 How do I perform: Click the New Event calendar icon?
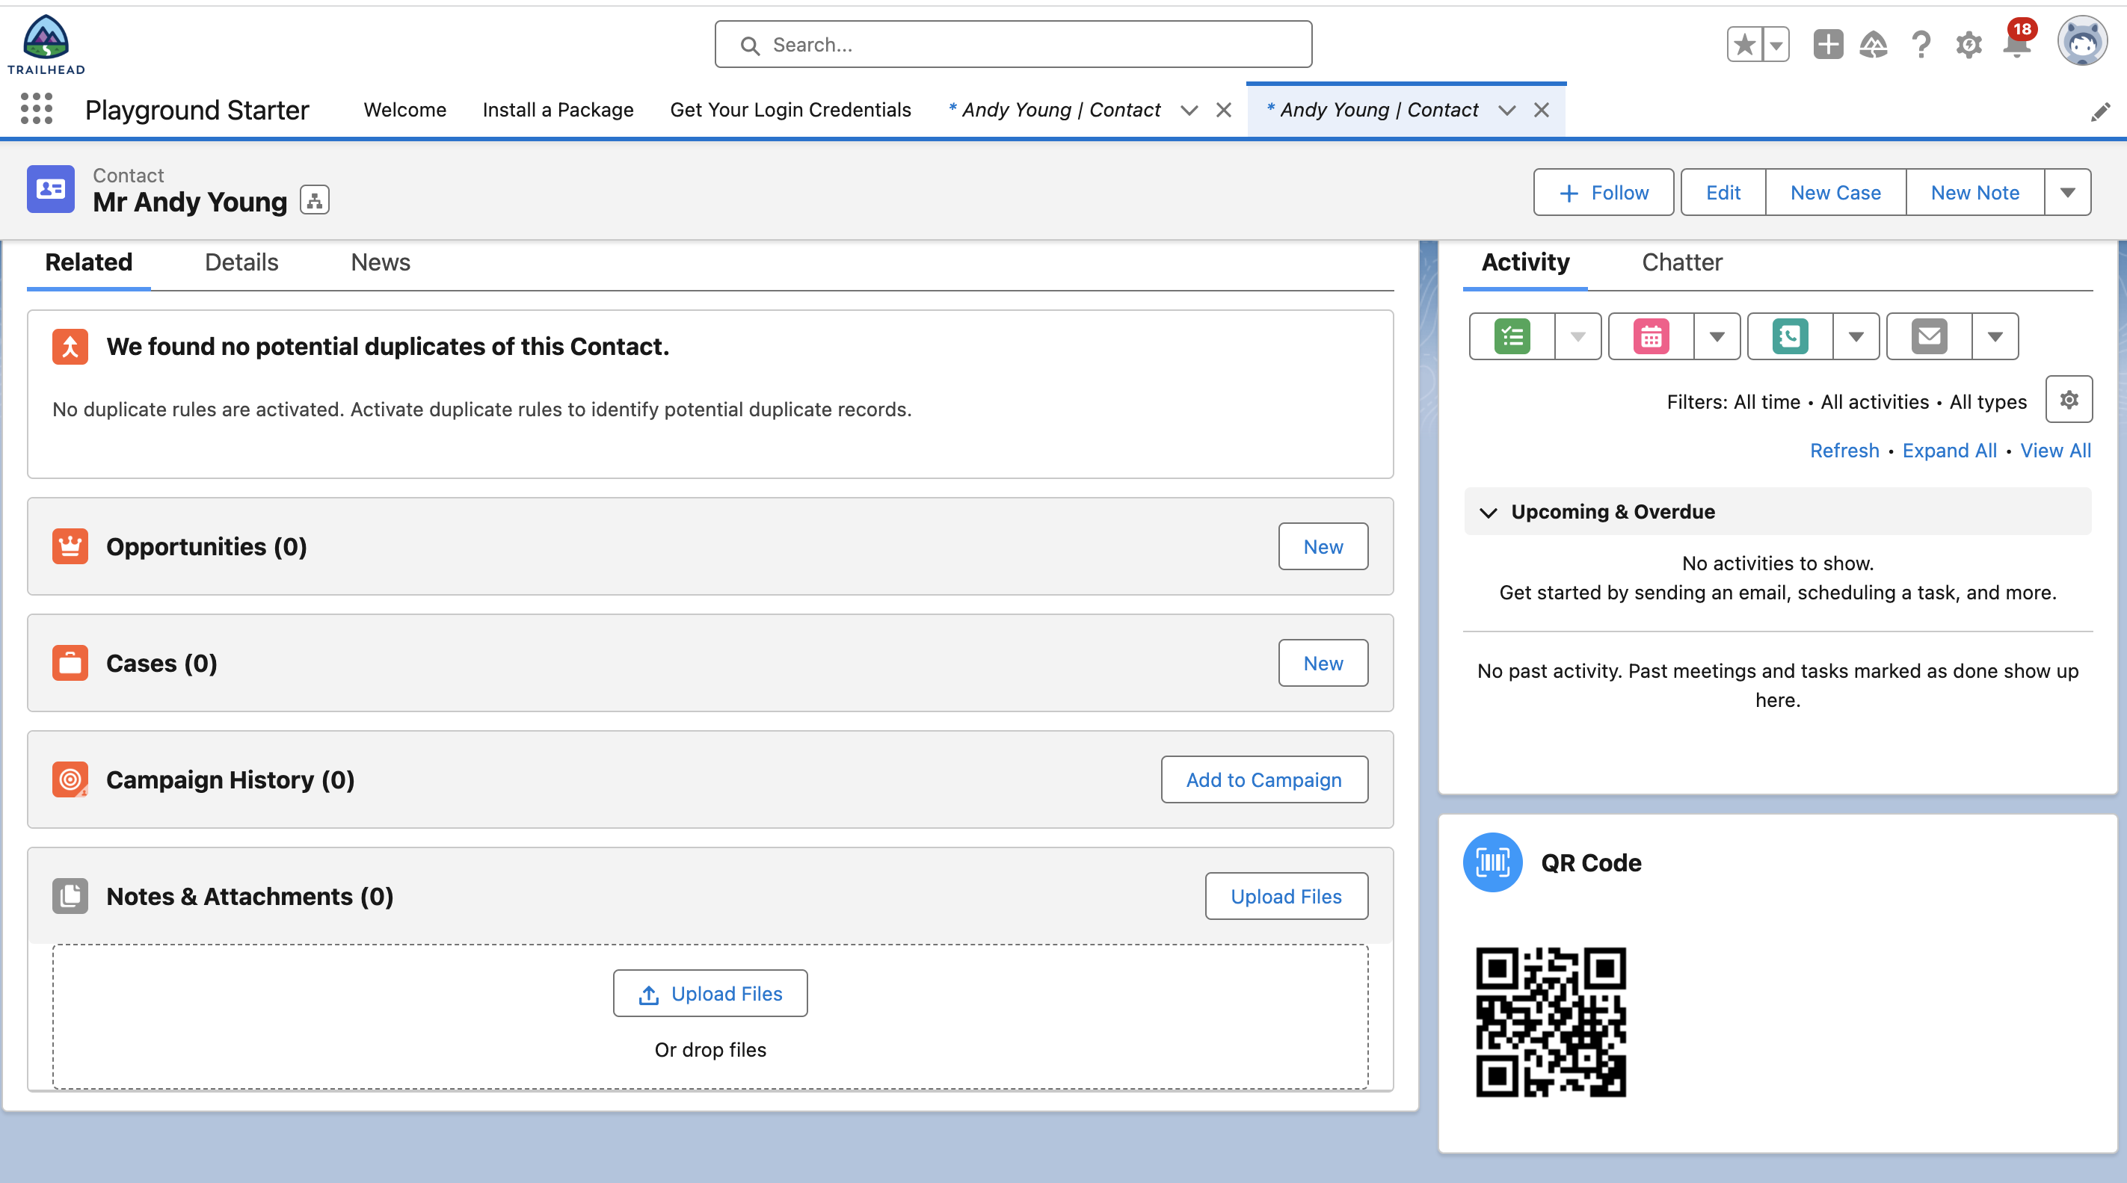pos(1652,336)
